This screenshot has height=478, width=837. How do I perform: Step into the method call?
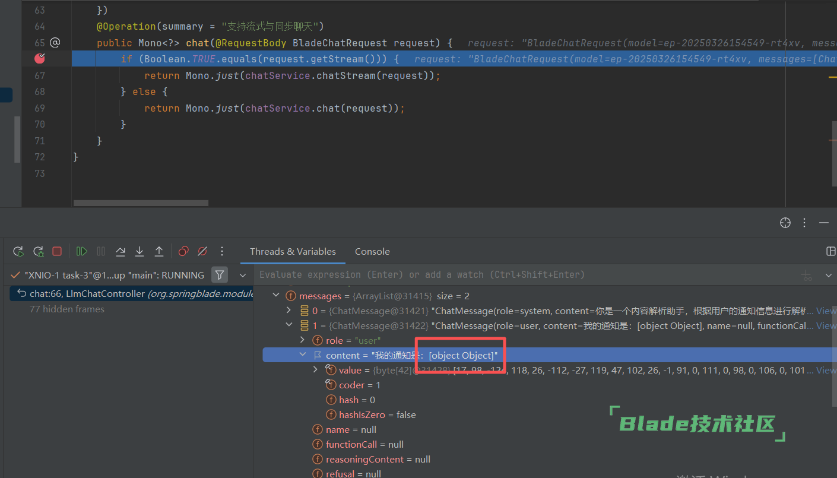[x=139, y=251]
